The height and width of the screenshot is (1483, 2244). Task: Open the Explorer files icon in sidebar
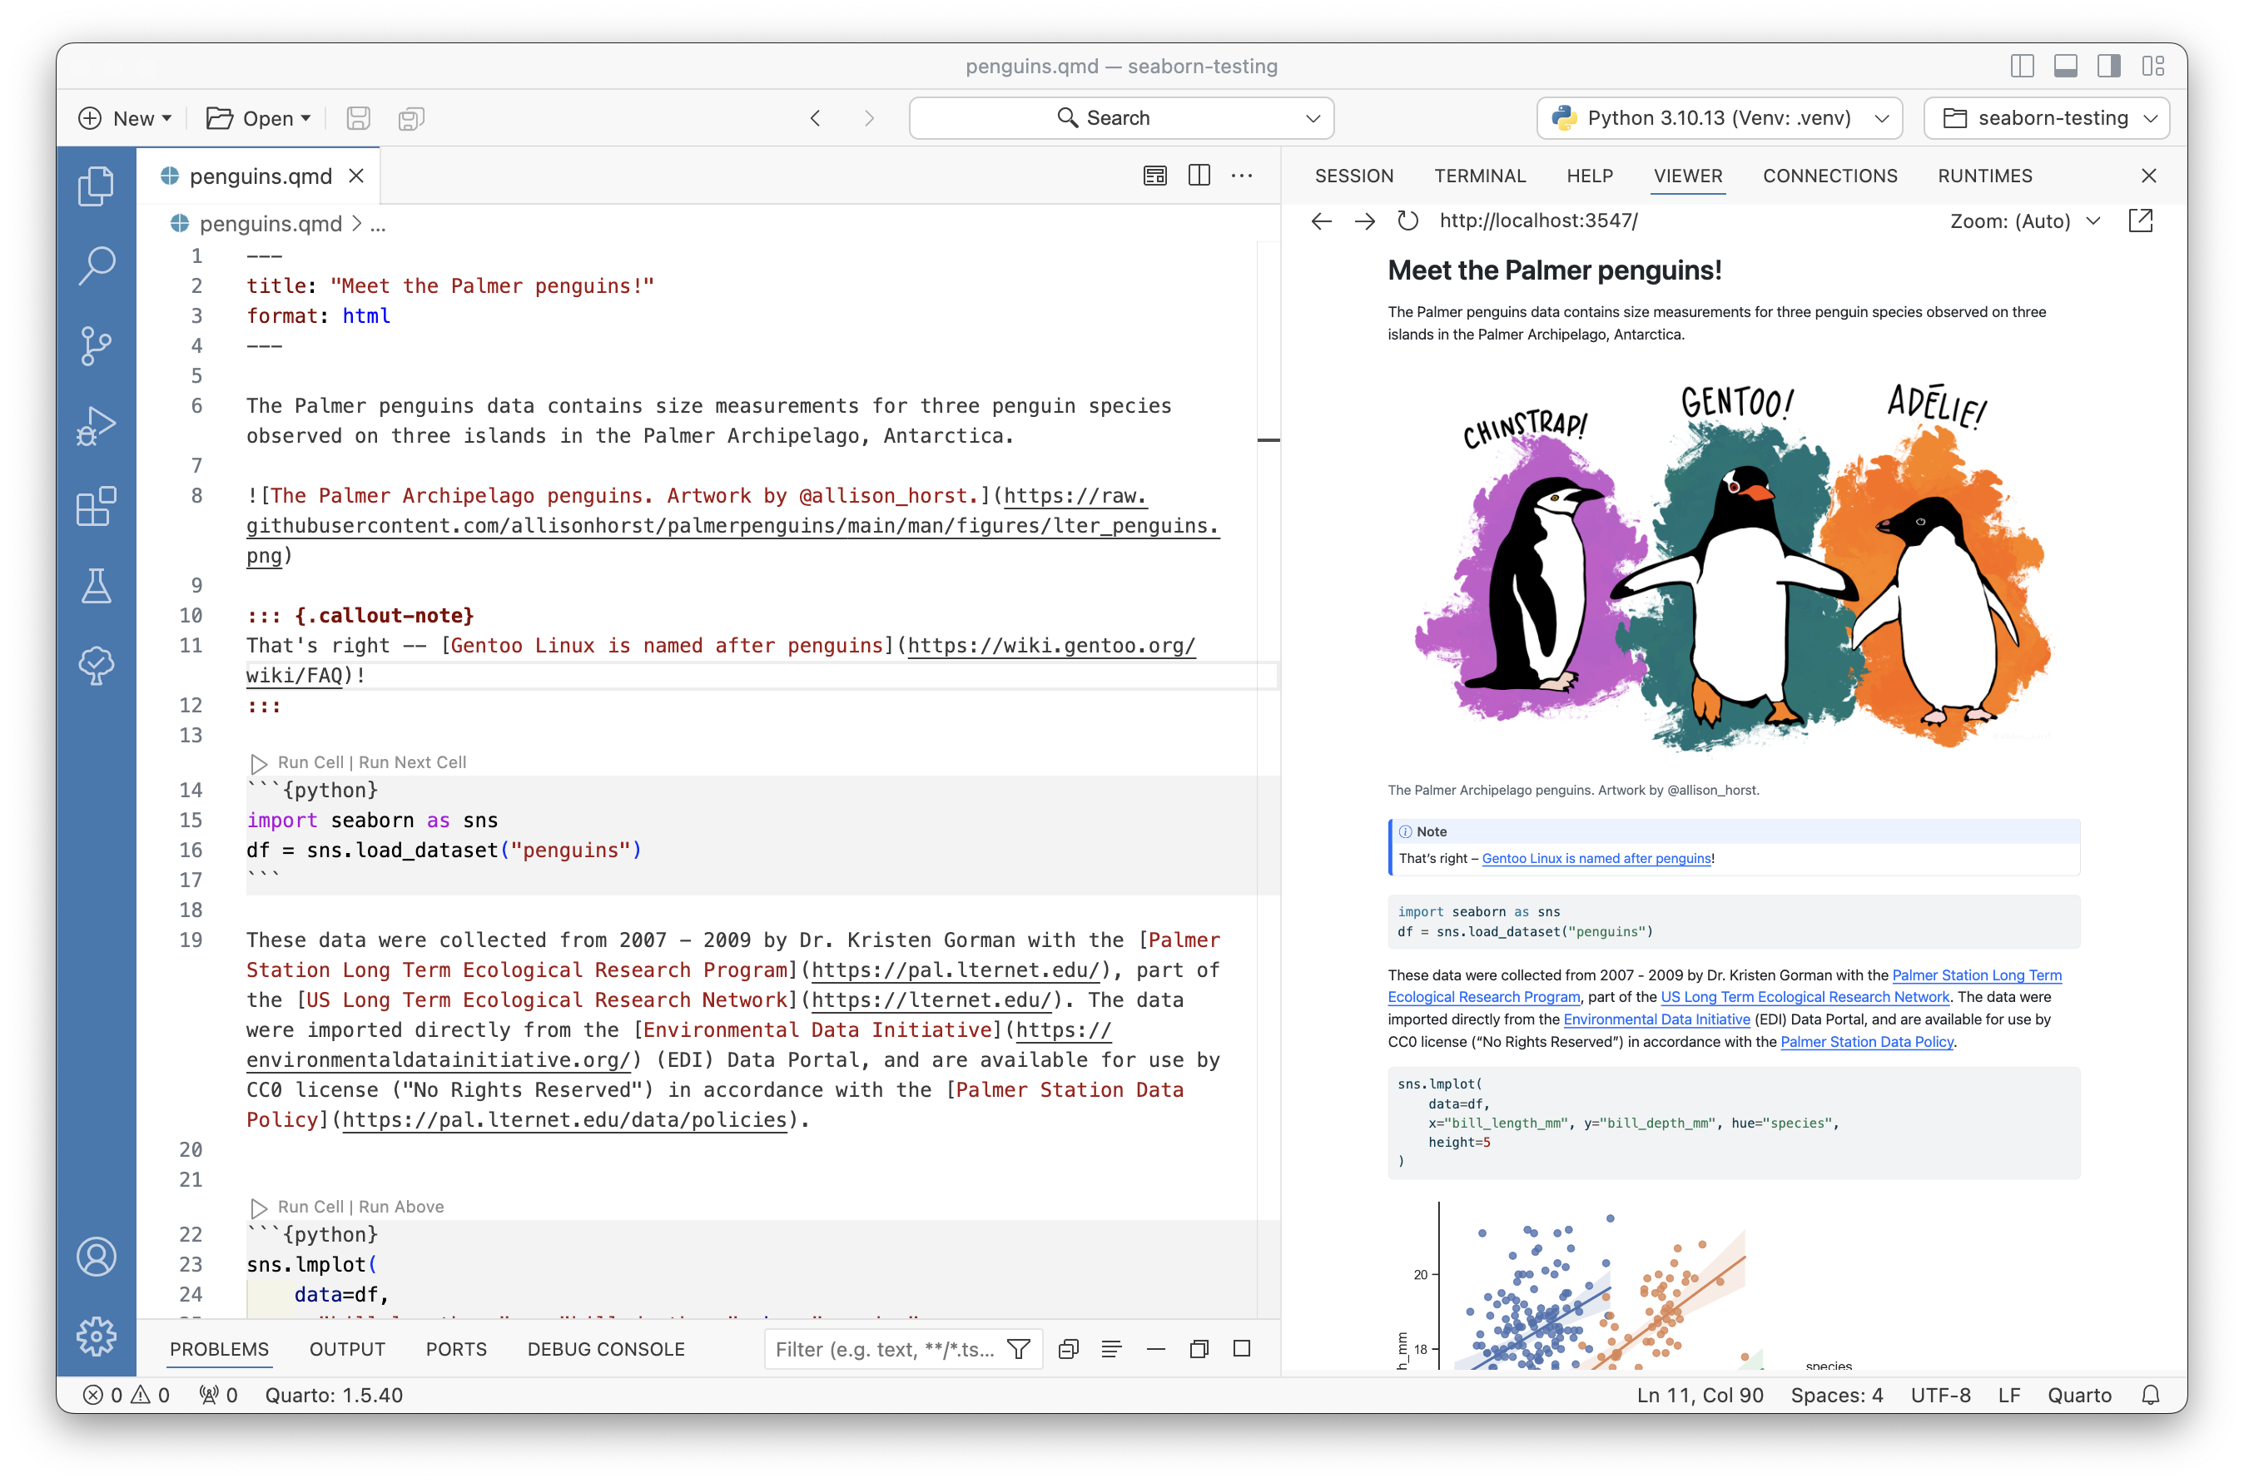pyautogui.click(x=96, y=186)
